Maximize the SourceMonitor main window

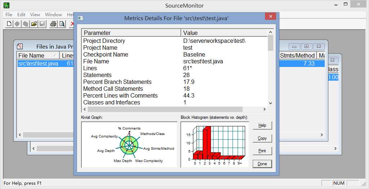[346, 4]
